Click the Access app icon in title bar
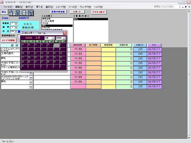The width and height of the screenshot is (191, 143). click(2, 2)
